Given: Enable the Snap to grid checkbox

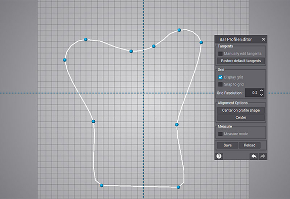Looking at the screenshot, I should (220, 84).
